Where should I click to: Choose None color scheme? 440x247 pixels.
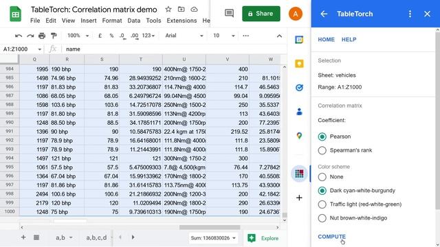tap(322, 177)
